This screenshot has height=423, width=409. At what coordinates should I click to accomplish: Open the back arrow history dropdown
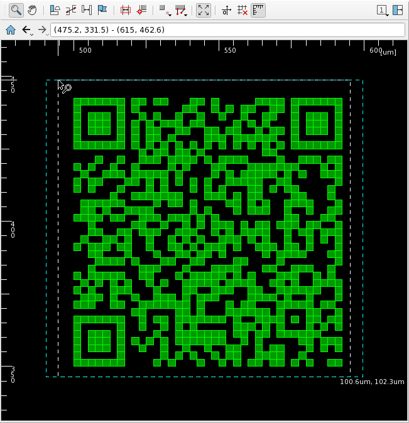32,35
